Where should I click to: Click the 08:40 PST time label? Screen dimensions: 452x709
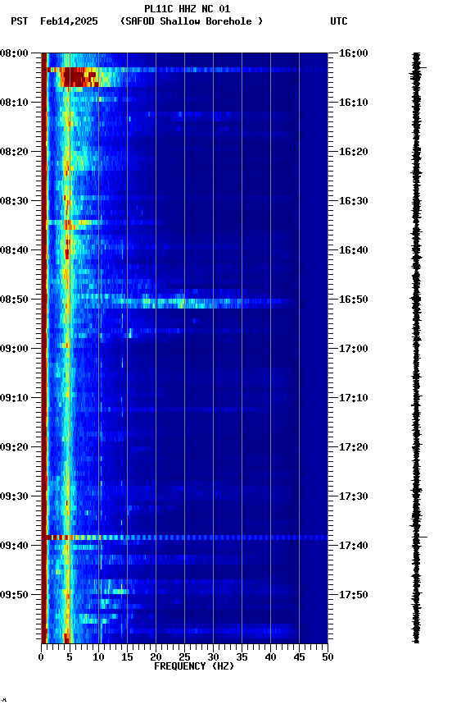pyautogui.click(x=14, y=250)
